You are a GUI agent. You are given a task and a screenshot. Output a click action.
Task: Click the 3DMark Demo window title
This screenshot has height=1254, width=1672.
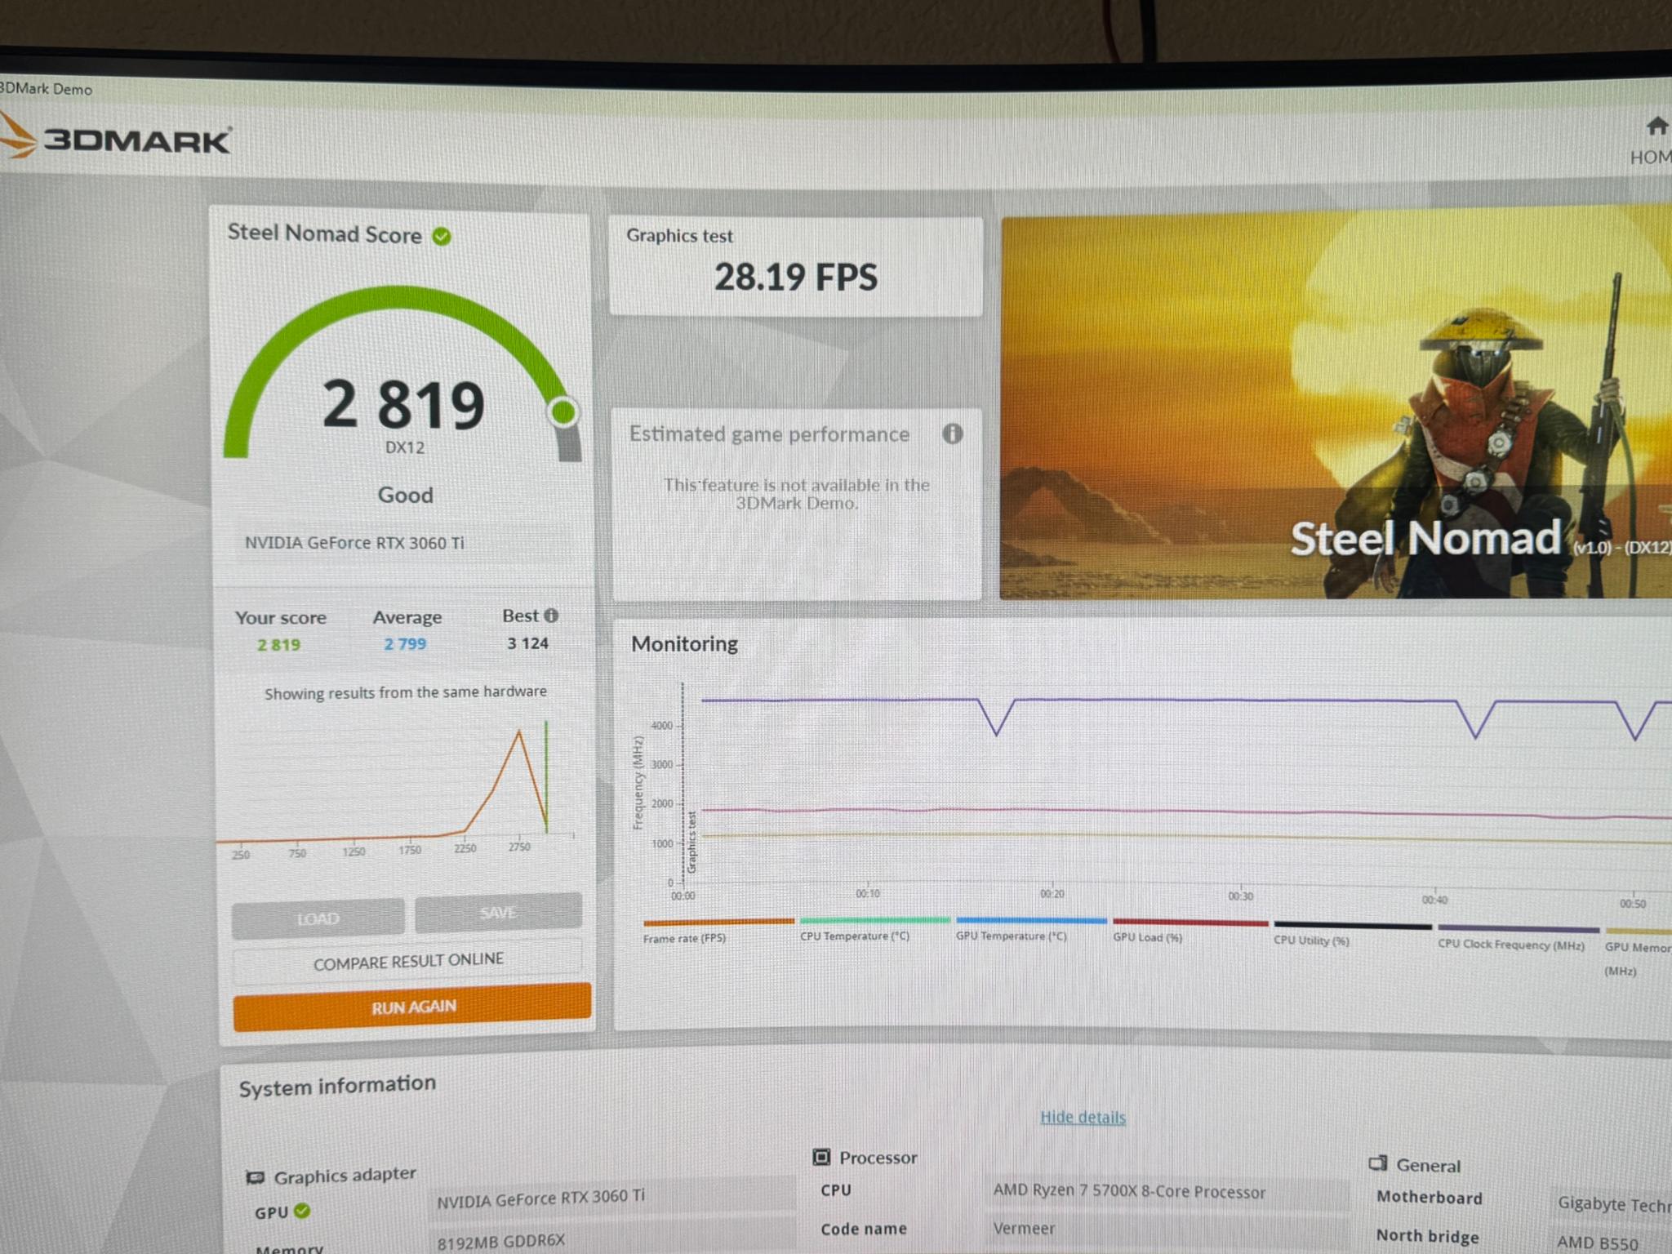coord(46,88)
